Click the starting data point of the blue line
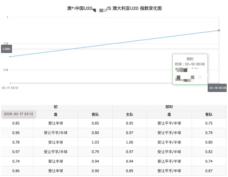This screenshot has width=228, height=177. [10, 57]
